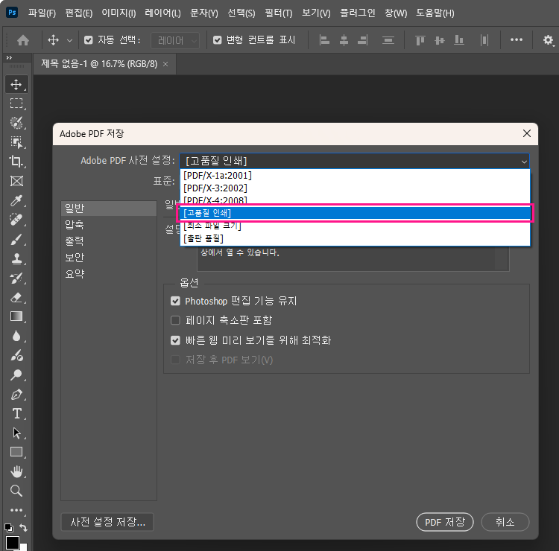Select the Brush tool

(16, 239)
